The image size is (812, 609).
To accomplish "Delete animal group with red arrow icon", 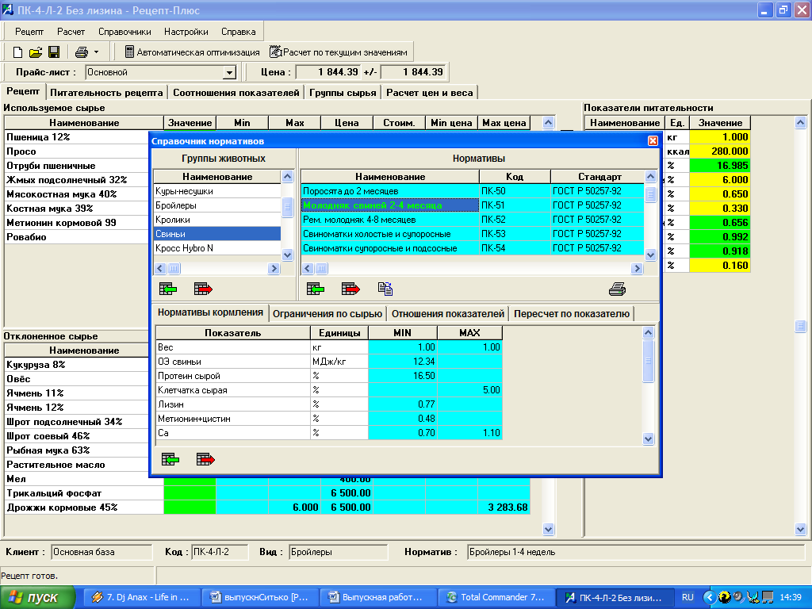I will [203, 289].
